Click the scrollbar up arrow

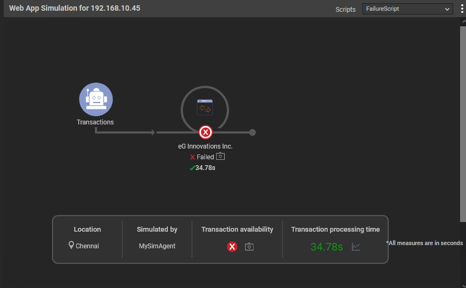click(463, 21)
